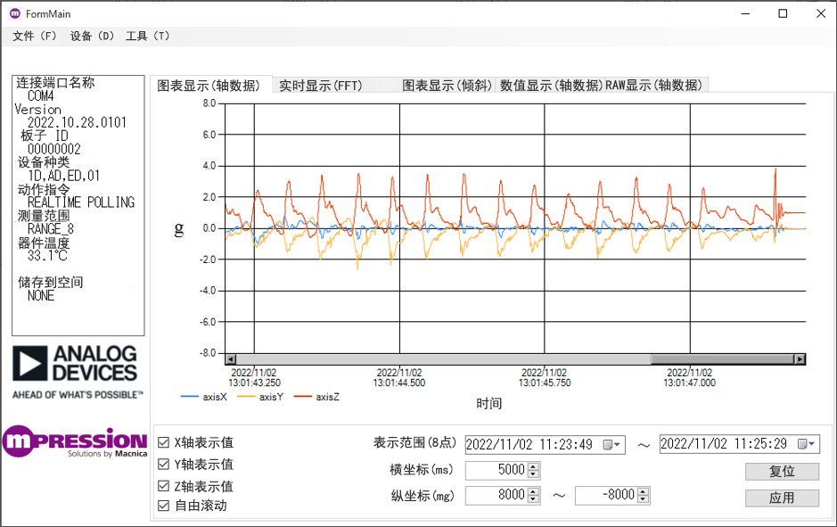Switch to the 实时显示(FFT) tab
The height and width of the screenshot is (527, 837).
click(x=320, y=86)
